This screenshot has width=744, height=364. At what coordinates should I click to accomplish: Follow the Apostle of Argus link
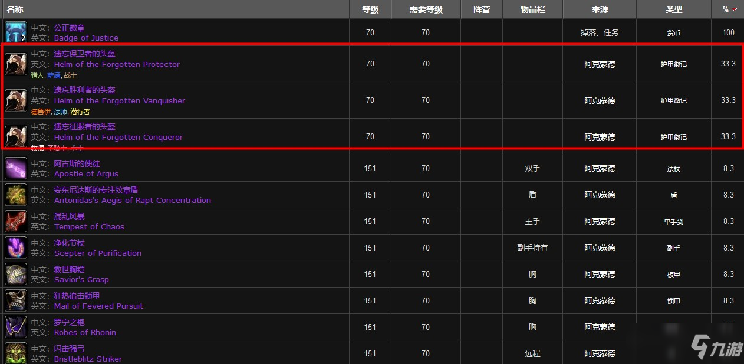click(x=86, y=173)
